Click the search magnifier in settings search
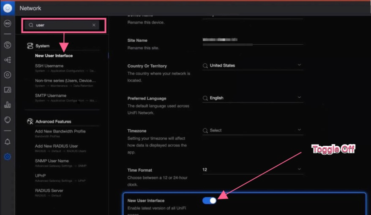 (x=31, y=25)
